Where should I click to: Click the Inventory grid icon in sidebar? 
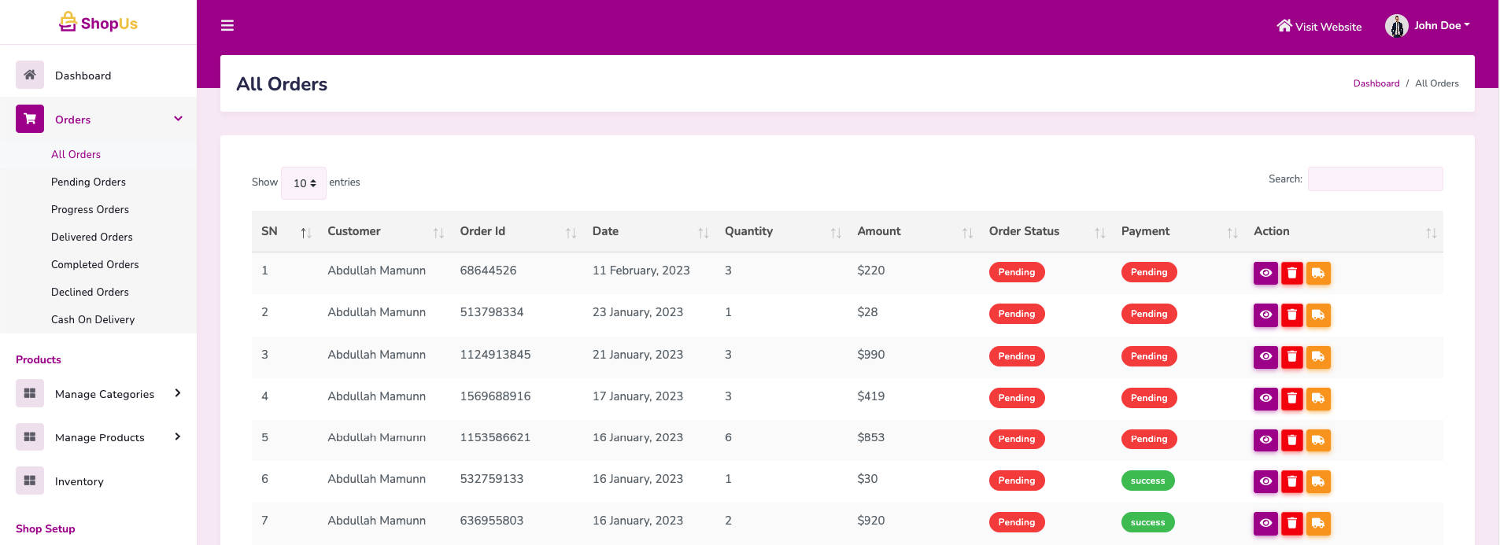[30, 481]
